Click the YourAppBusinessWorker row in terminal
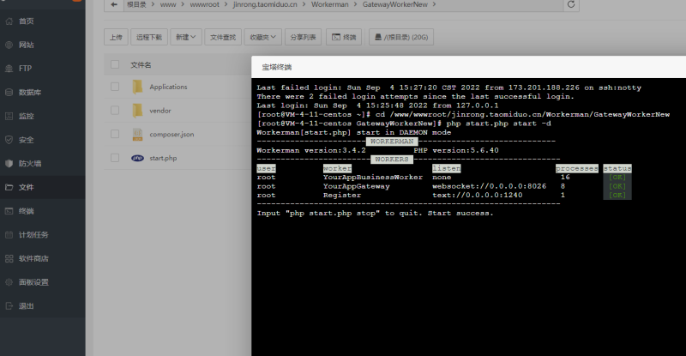The height and width of the screenshot is (356, 686). tap(444, 178)
